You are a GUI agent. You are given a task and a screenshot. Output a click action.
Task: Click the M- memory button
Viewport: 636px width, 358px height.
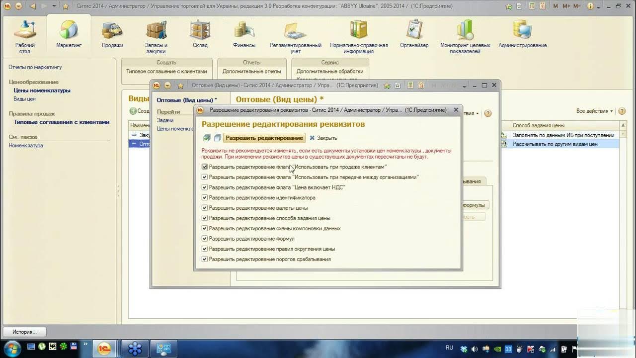click(577, 6)
